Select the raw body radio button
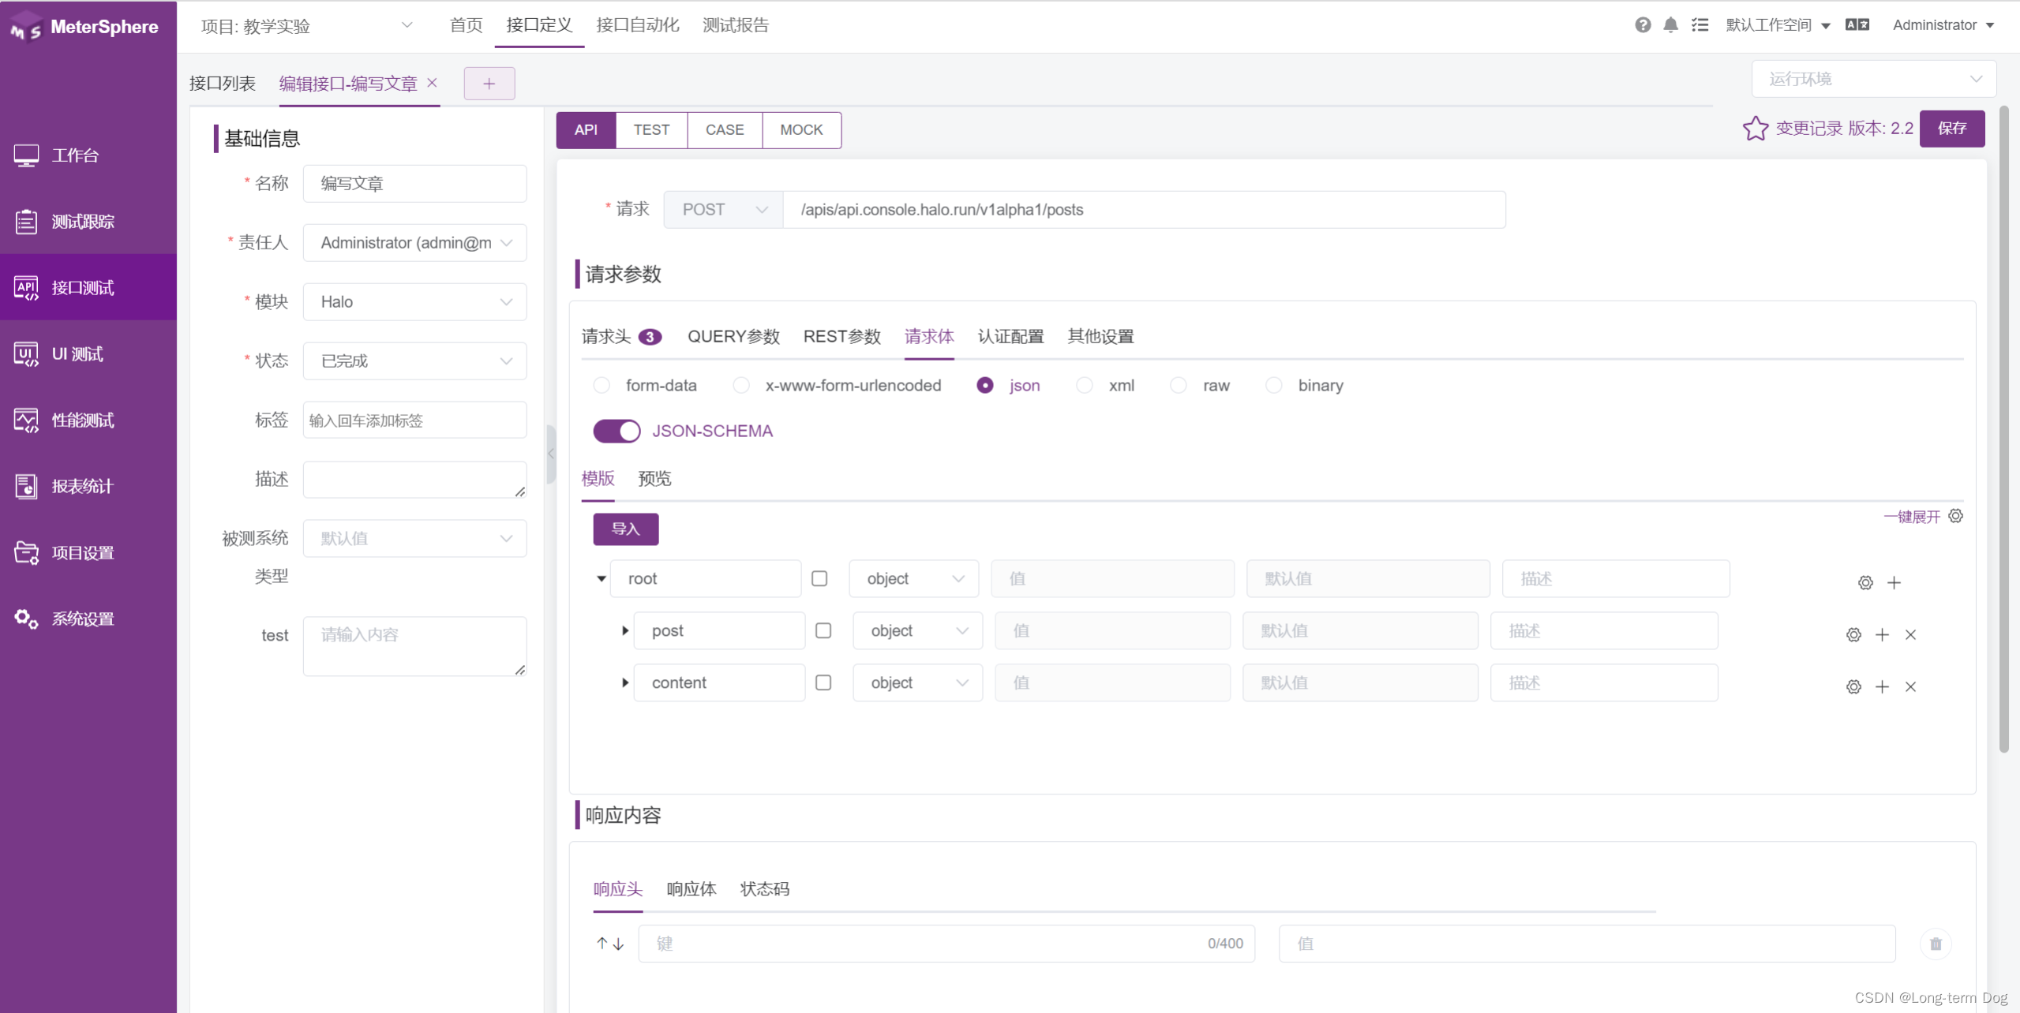The height and width of the screenshot is (1013, 2020). pos(1179,386)
